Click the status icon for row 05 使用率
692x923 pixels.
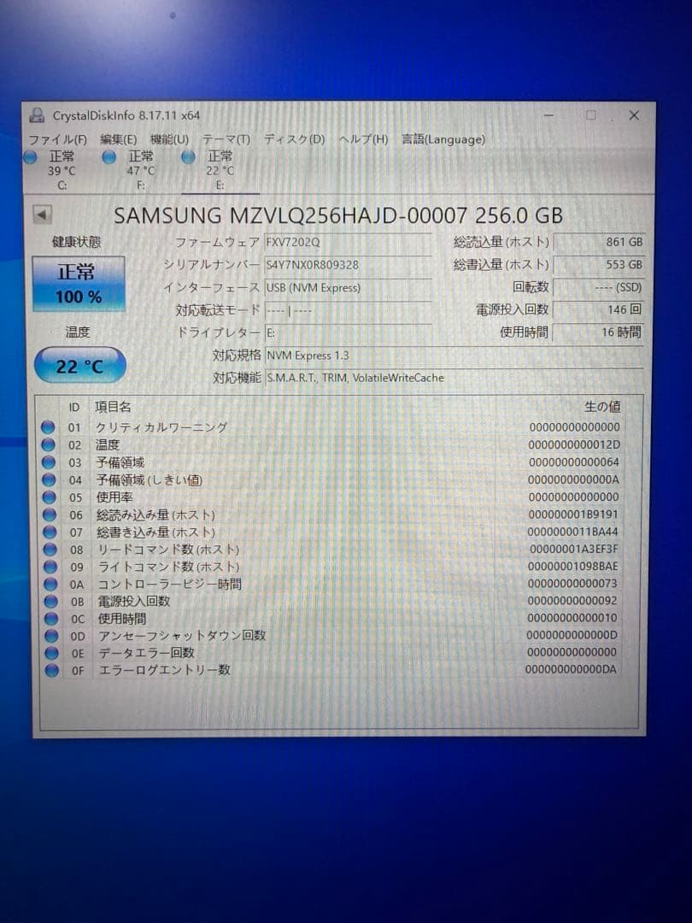(50, 497)
